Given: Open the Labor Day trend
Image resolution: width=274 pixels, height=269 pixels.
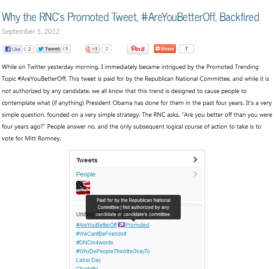Looking at the screenshot, I should tap(88, 260).
